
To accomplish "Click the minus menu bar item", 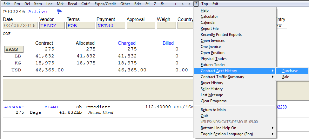I will (169, 4).
